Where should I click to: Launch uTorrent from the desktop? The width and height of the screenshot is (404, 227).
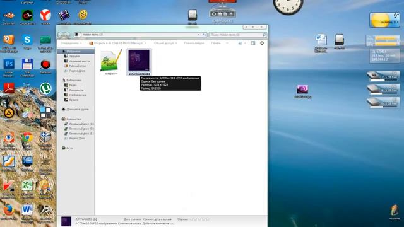(x=45, y=88)
